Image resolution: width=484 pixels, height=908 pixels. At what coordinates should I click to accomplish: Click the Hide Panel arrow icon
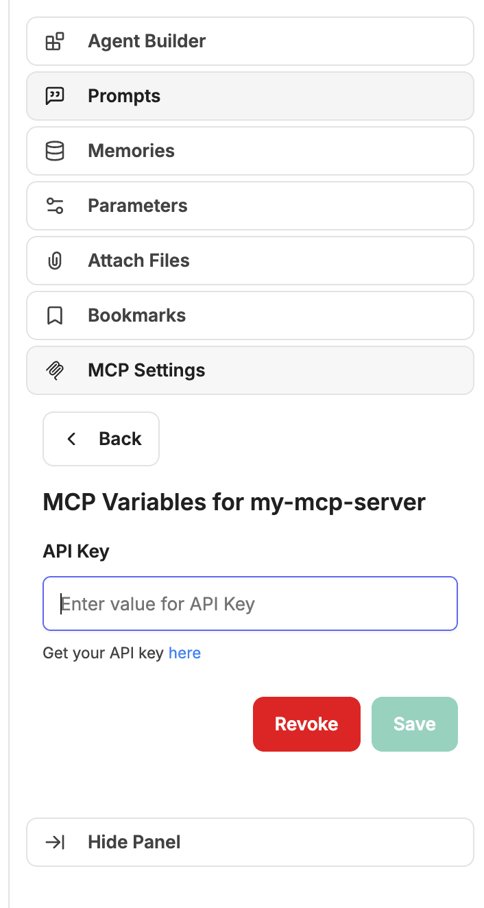tap(55, 842)
